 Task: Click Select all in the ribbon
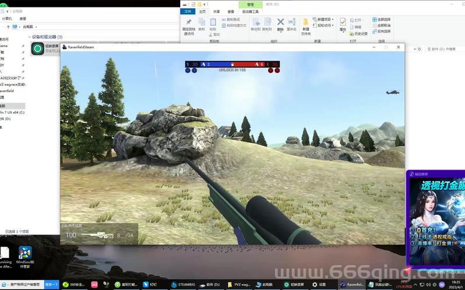pos(381,20)
